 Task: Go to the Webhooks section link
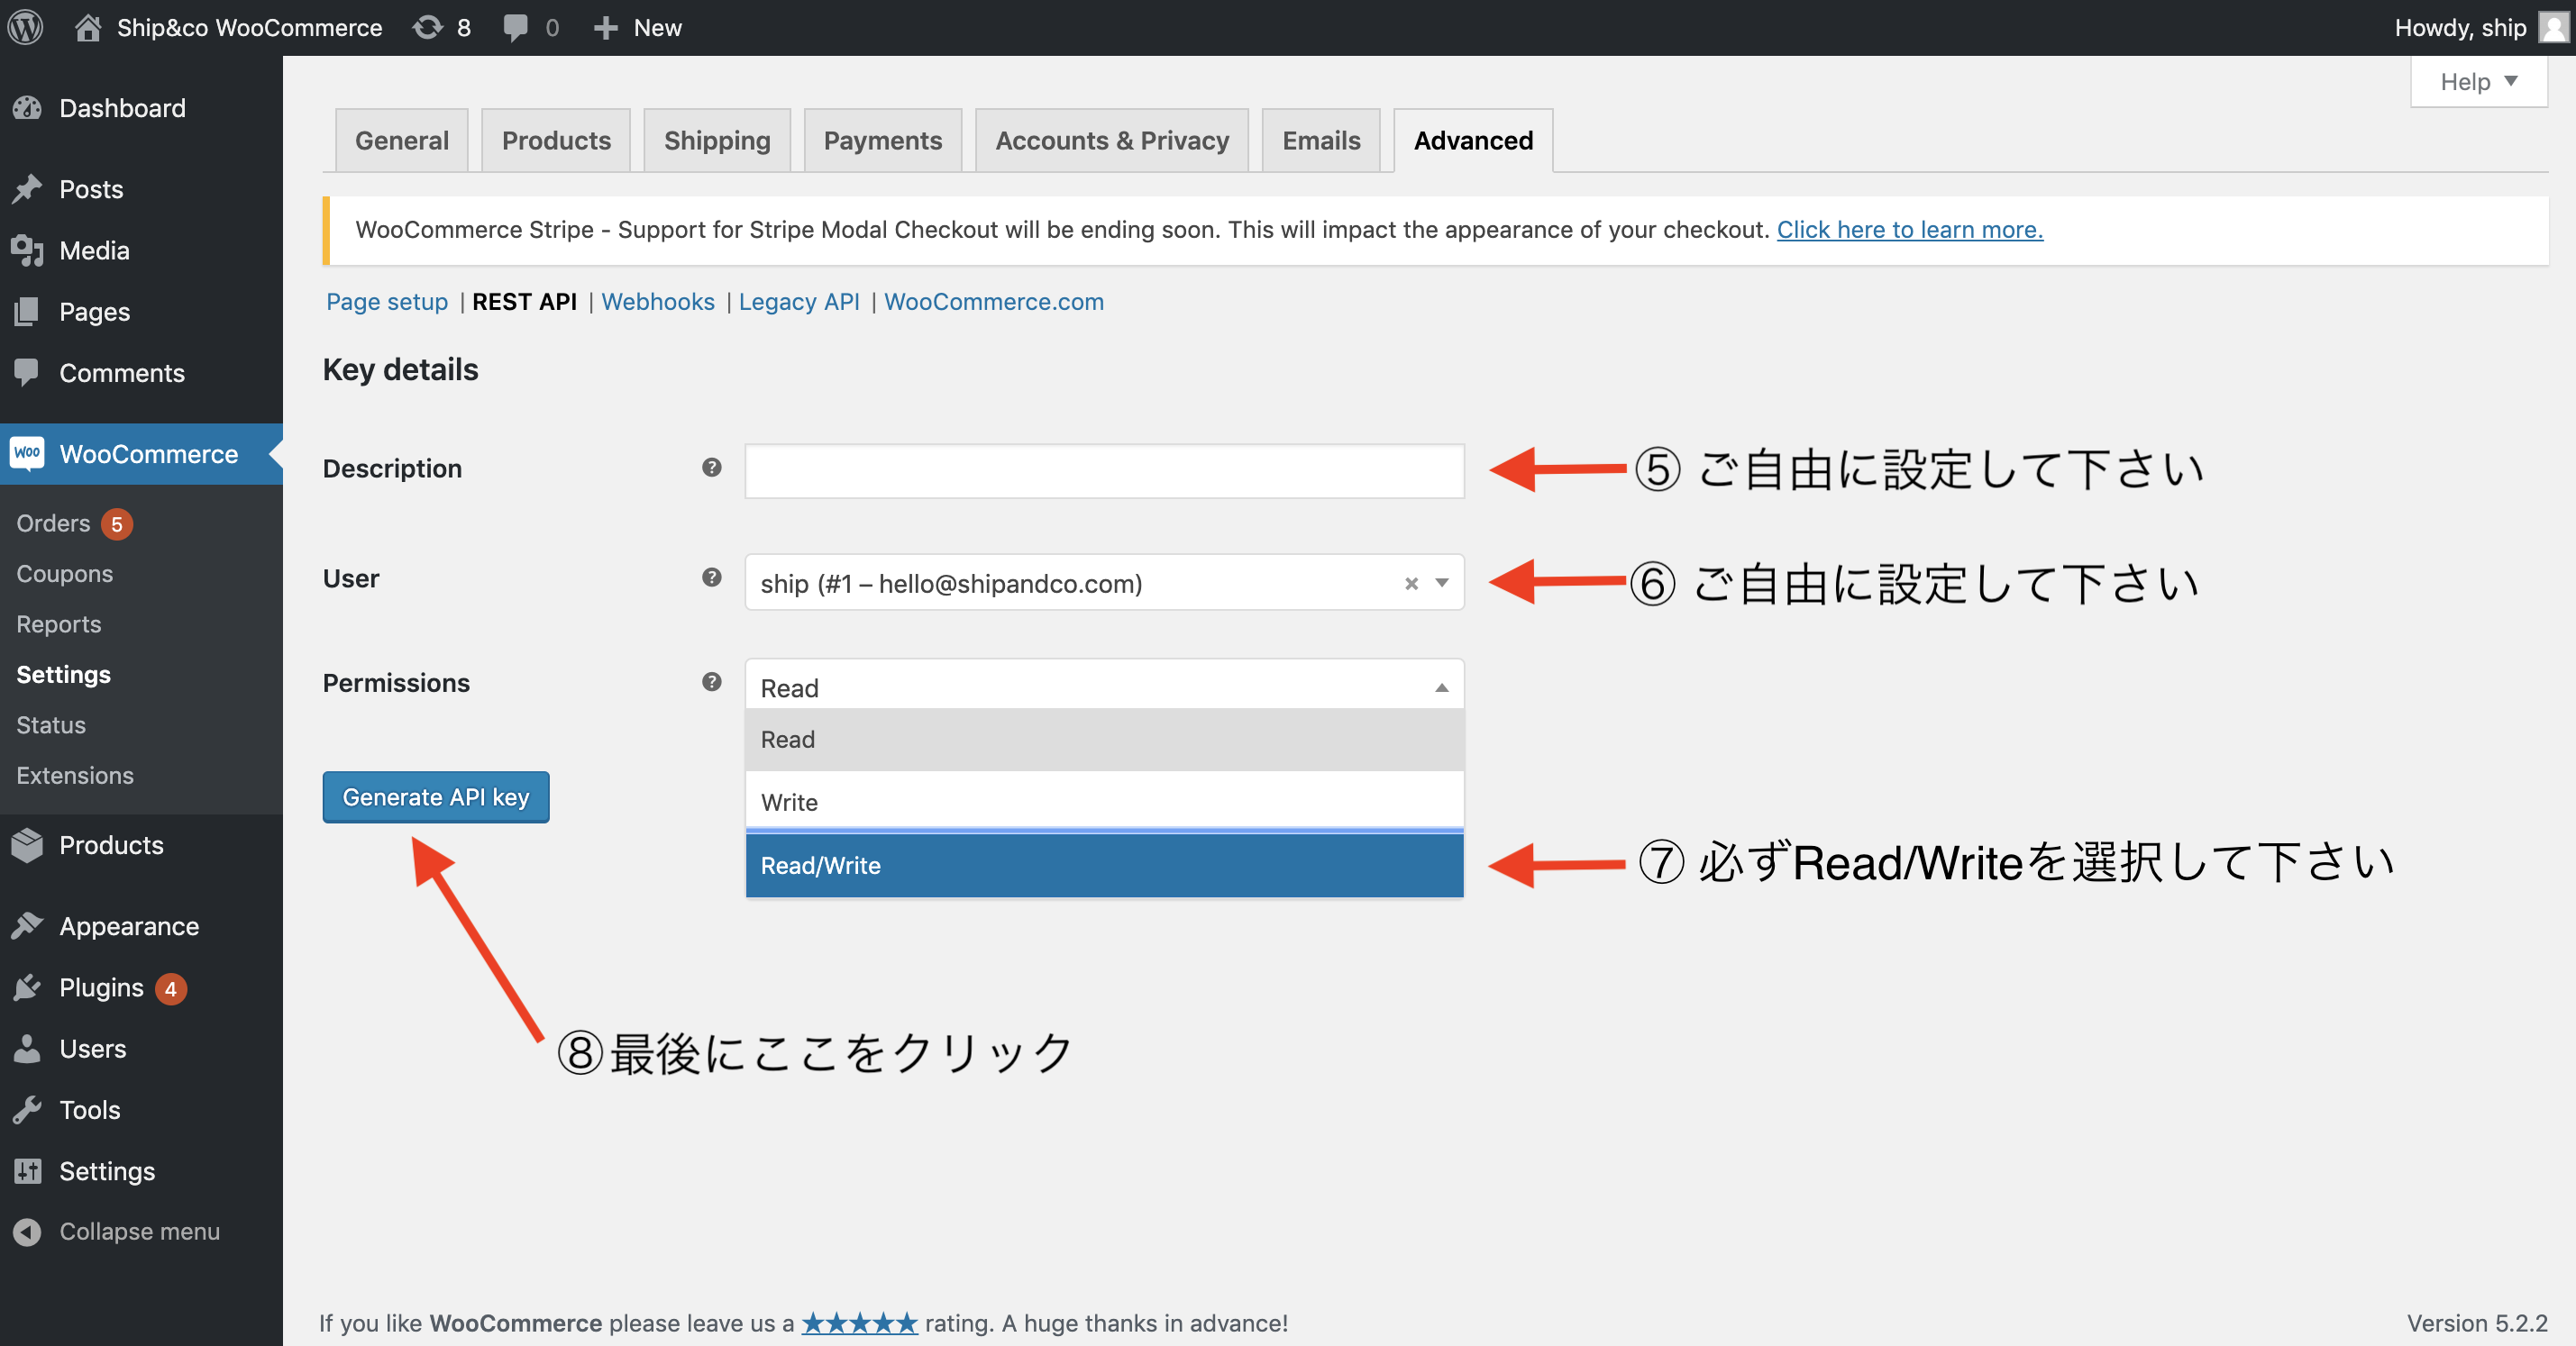click(657, 302)
